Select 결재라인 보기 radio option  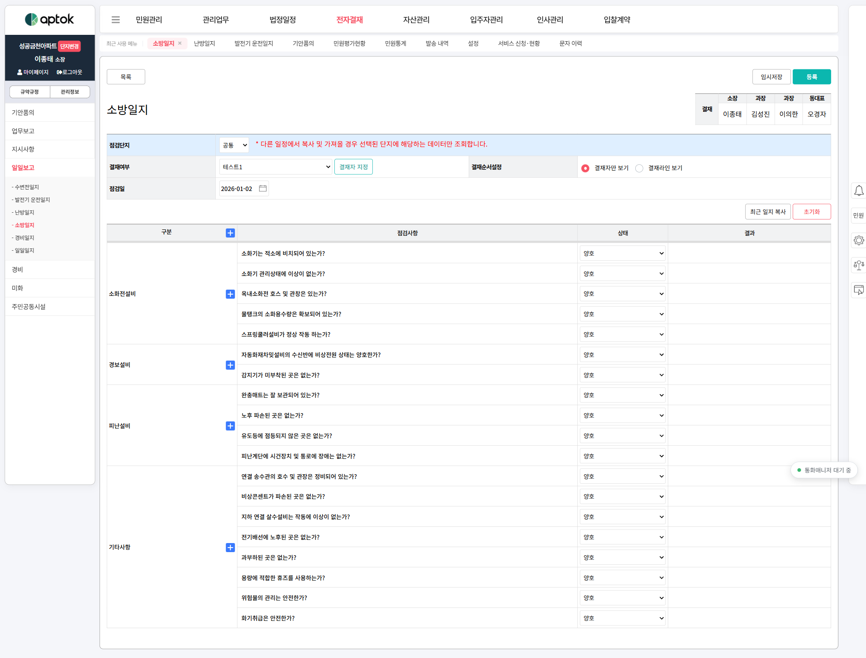[x=639, y=168]
